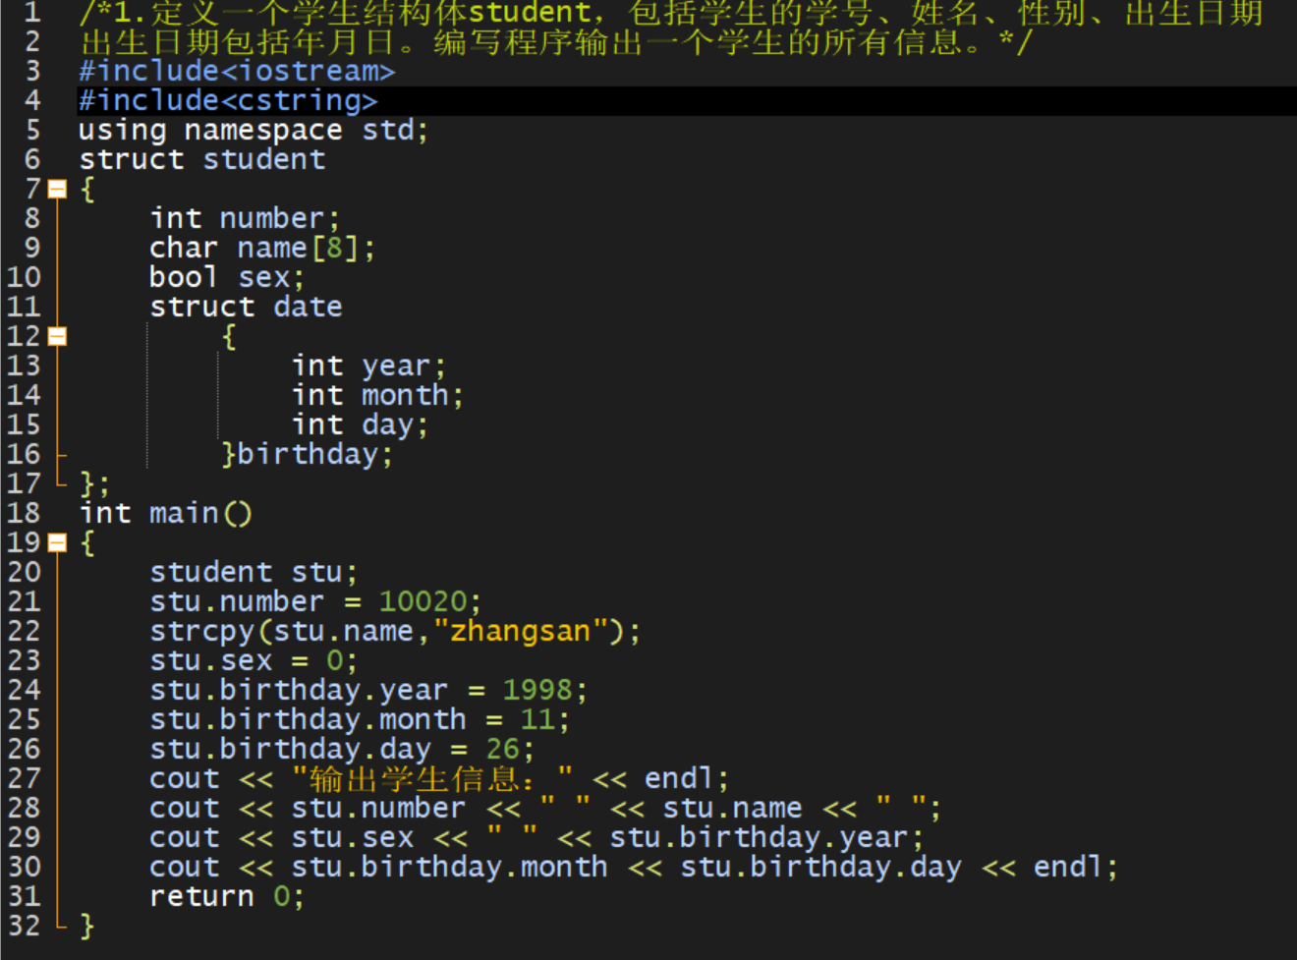The image size is (1297, 960).
Task: Click 'stu.birthday.day' on line 30
Action: 820,867
